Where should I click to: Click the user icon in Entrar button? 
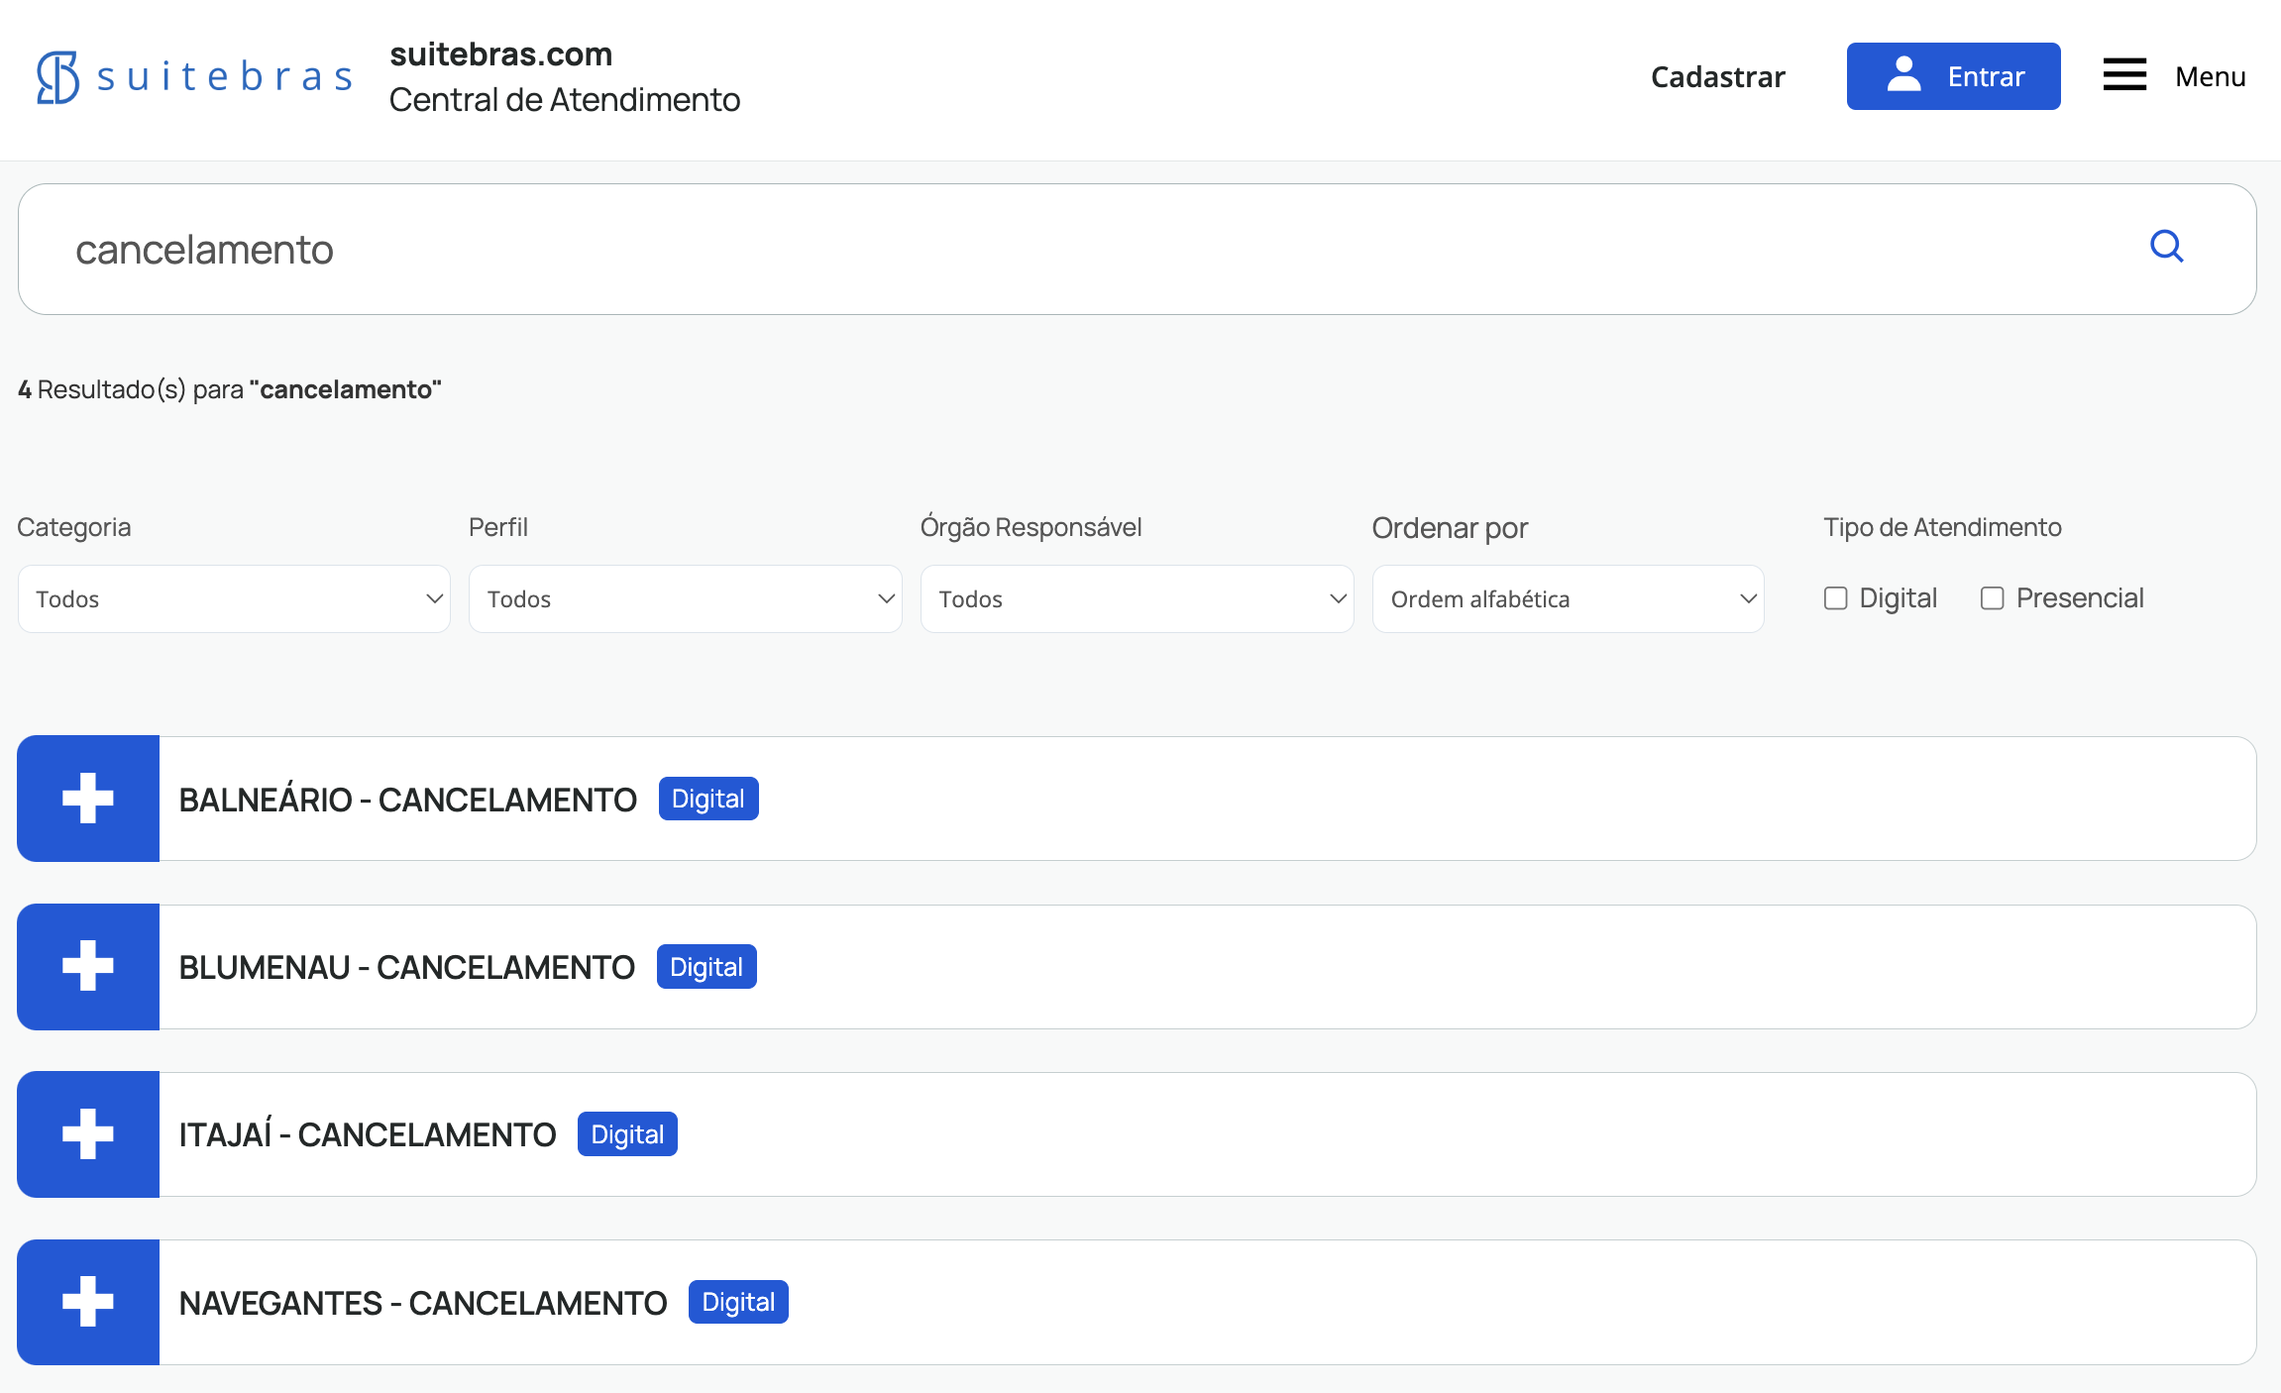[x=1903, y=74]
